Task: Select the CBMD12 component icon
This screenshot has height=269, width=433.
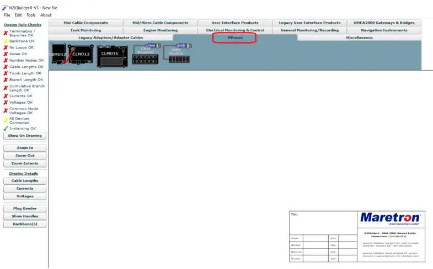Action: (58, 54)
